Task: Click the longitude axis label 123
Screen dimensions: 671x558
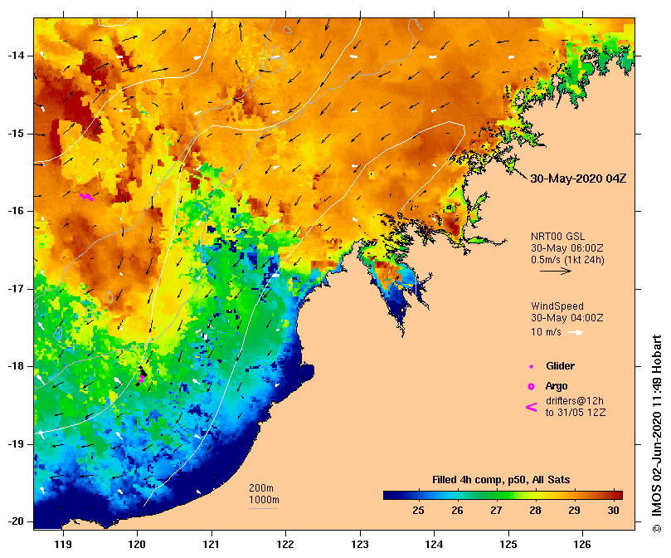Action: click(x=360, y=544)
